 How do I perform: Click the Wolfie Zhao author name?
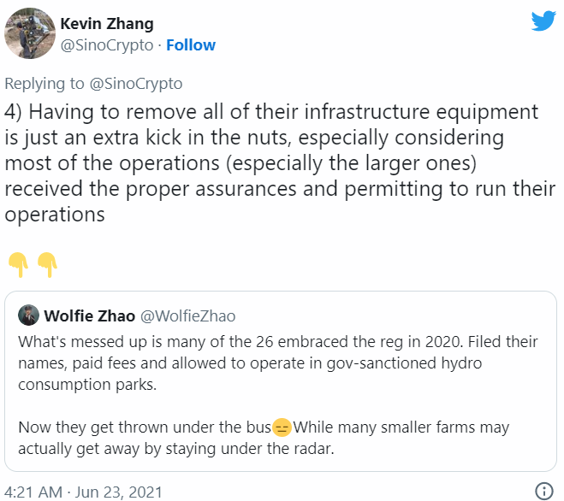[88, 315]
